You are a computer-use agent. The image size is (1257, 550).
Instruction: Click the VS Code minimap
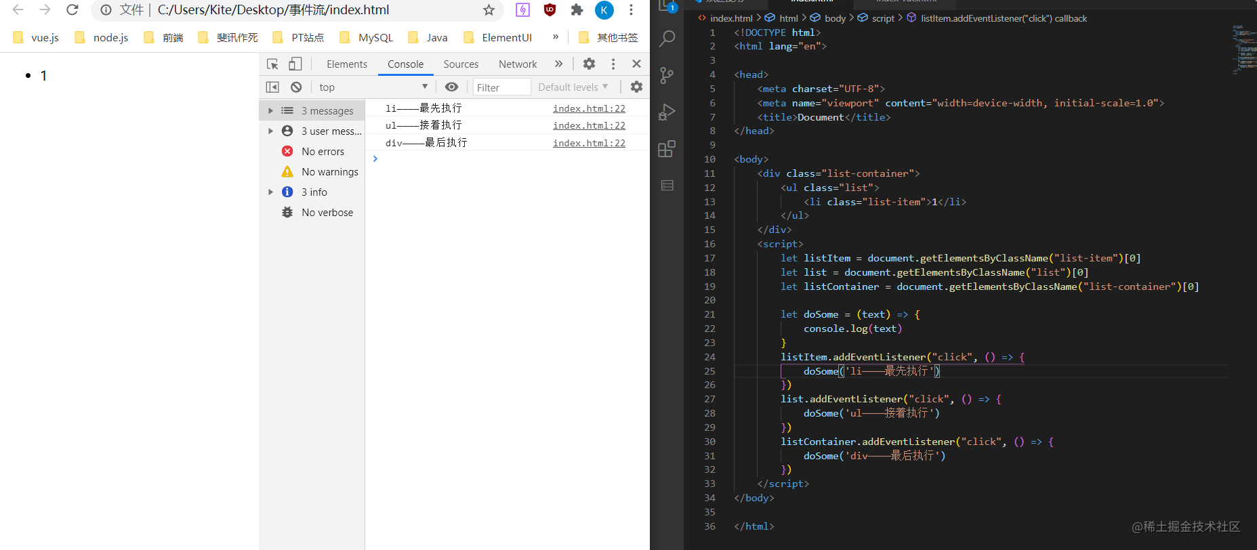pos(1244,49)
